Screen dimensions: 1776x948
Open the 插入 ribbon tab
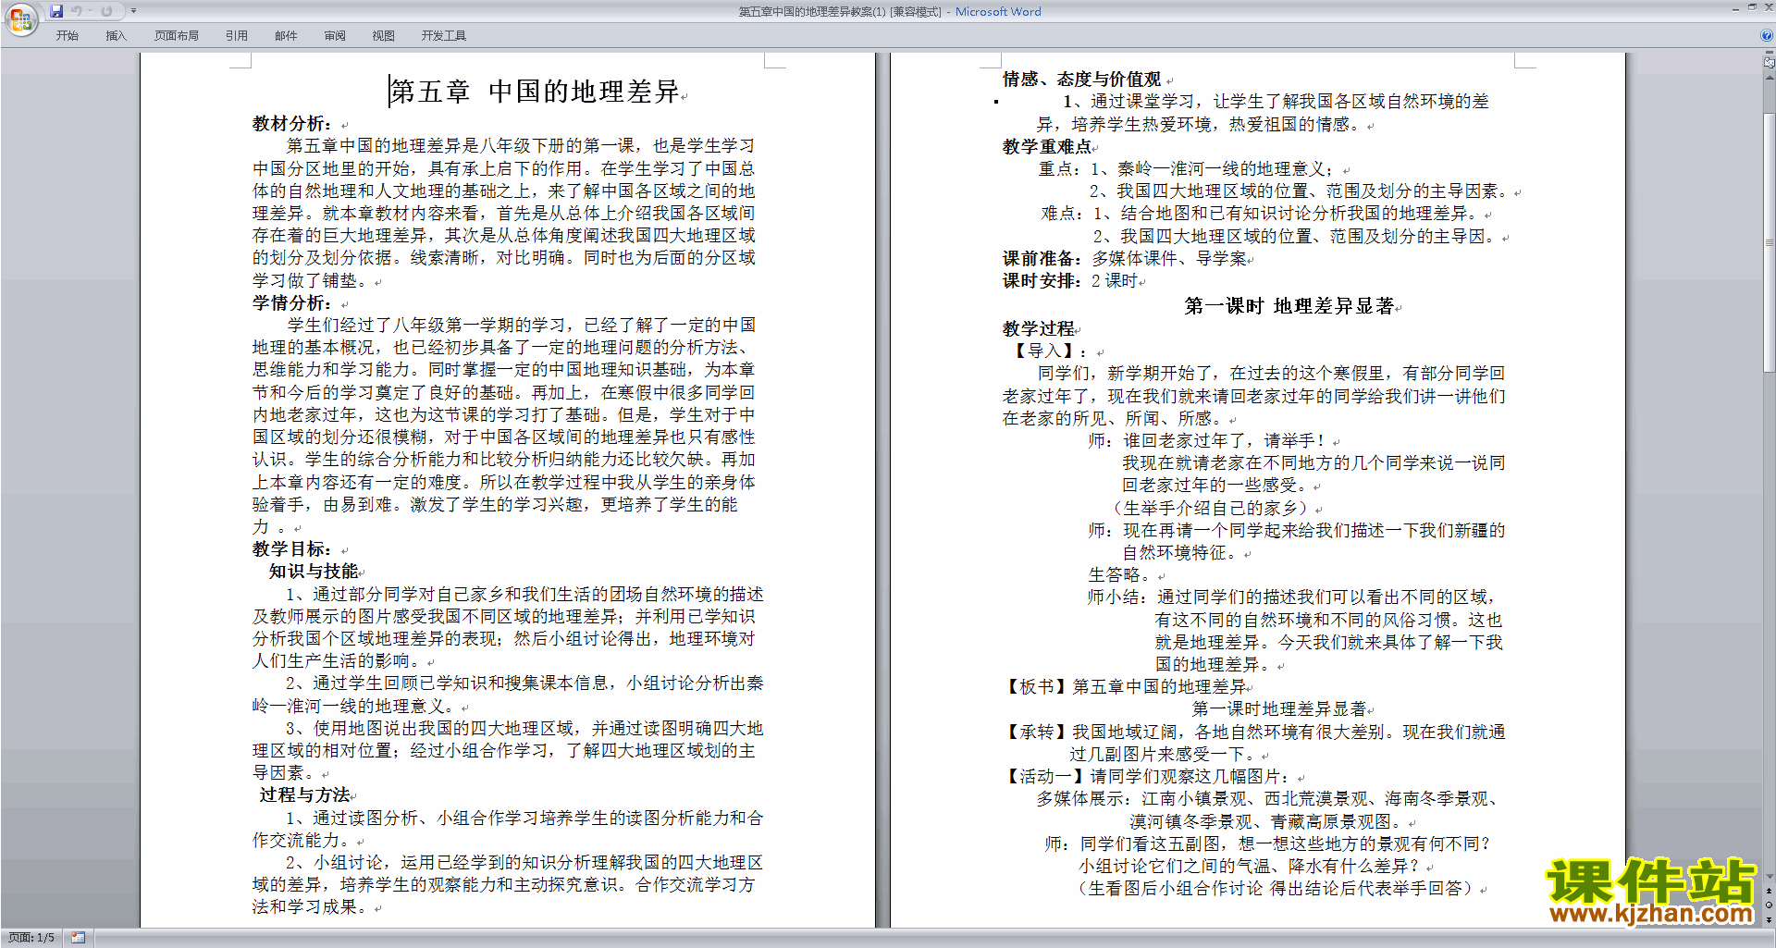coord(116,36)
